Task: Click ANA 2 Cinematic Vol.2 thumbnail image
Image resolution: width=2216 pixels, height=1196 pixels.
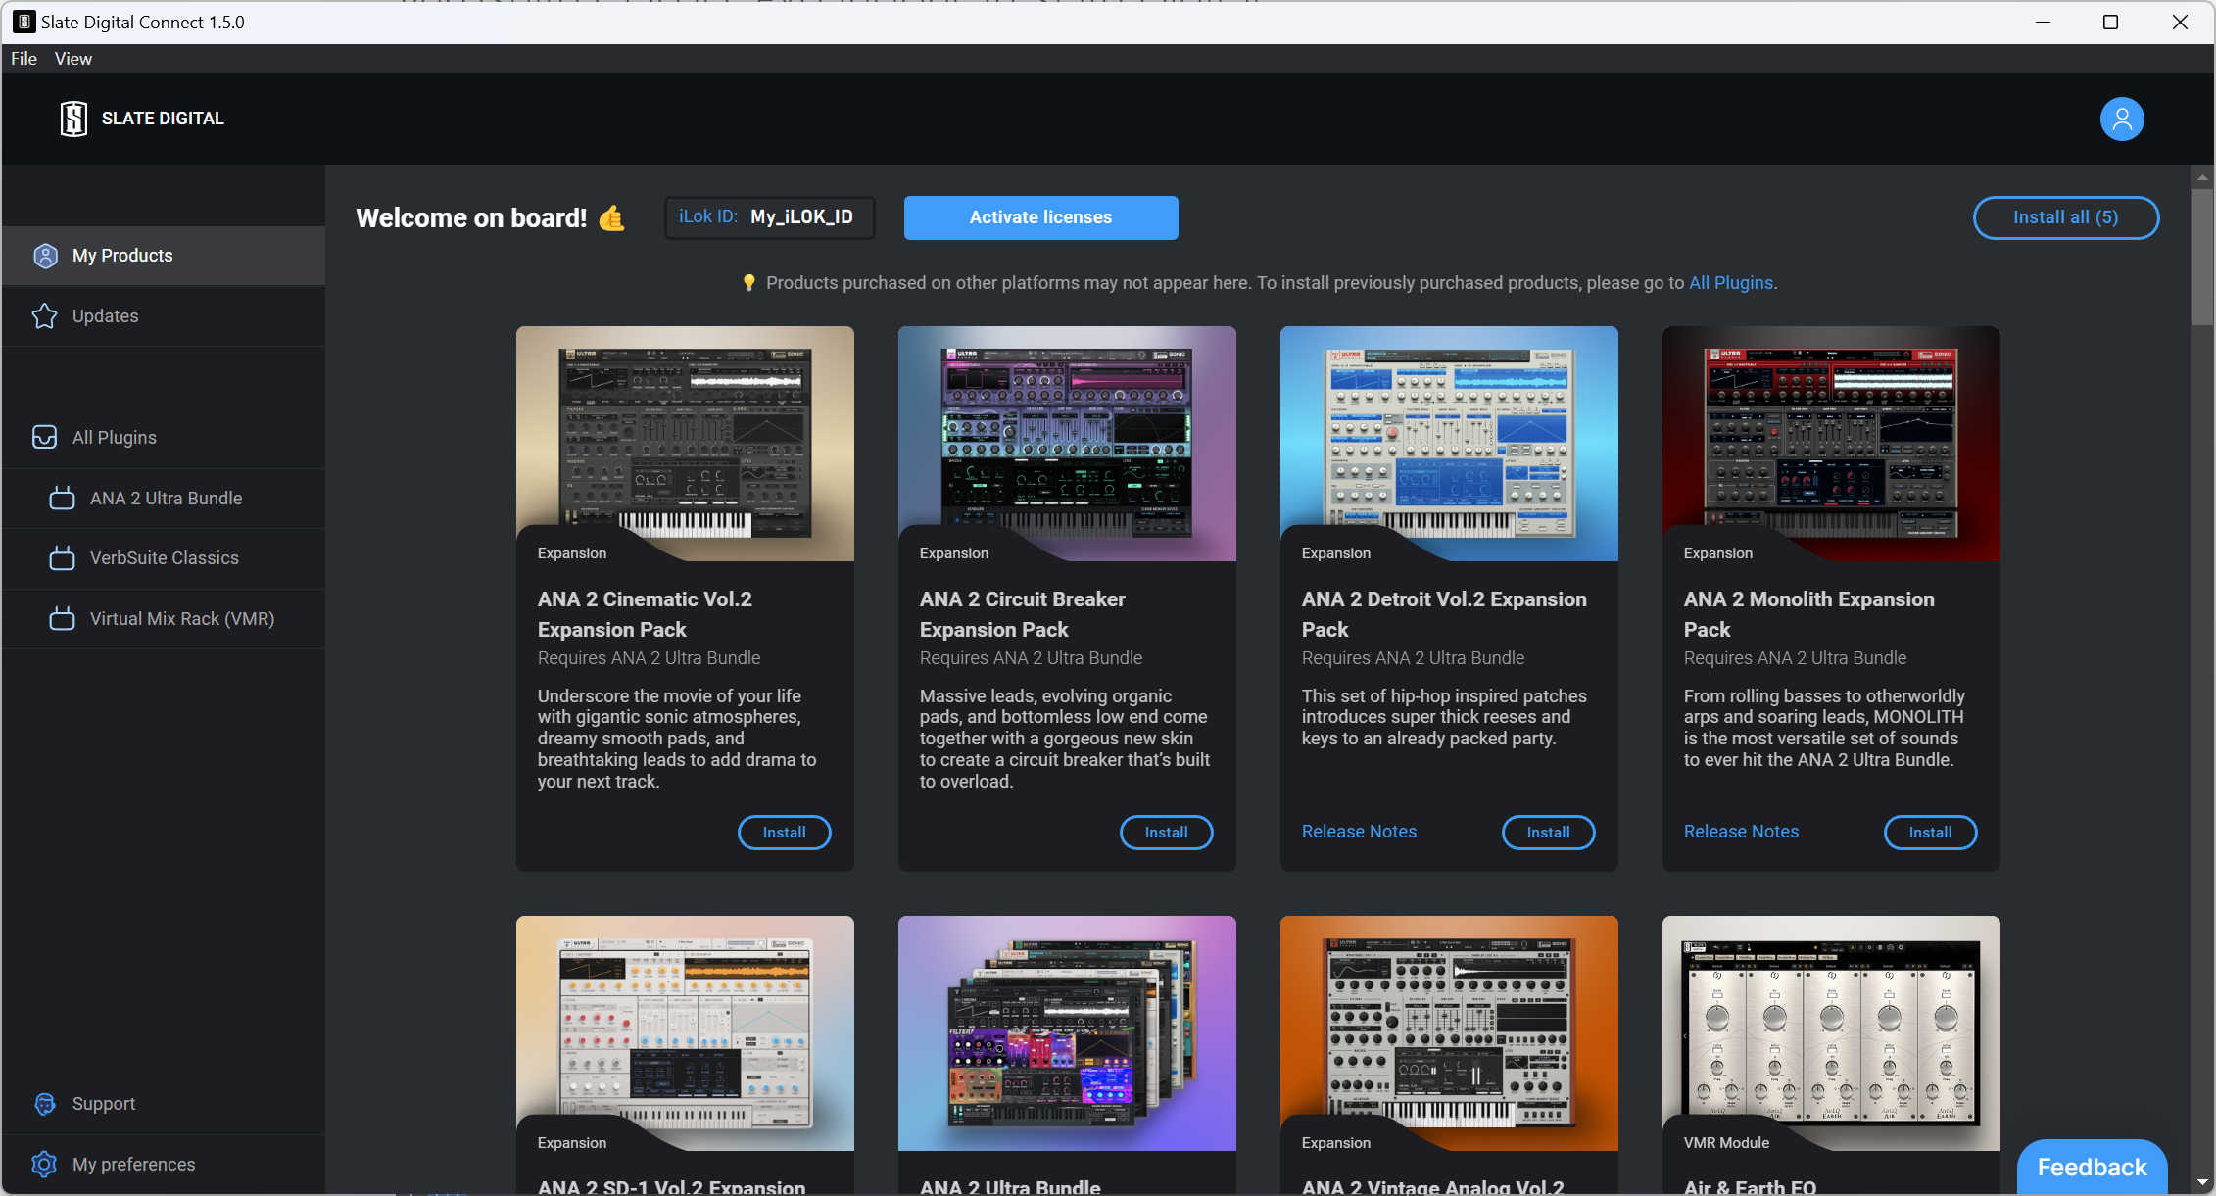Action: pyautogui.click(x=685, y=444)
